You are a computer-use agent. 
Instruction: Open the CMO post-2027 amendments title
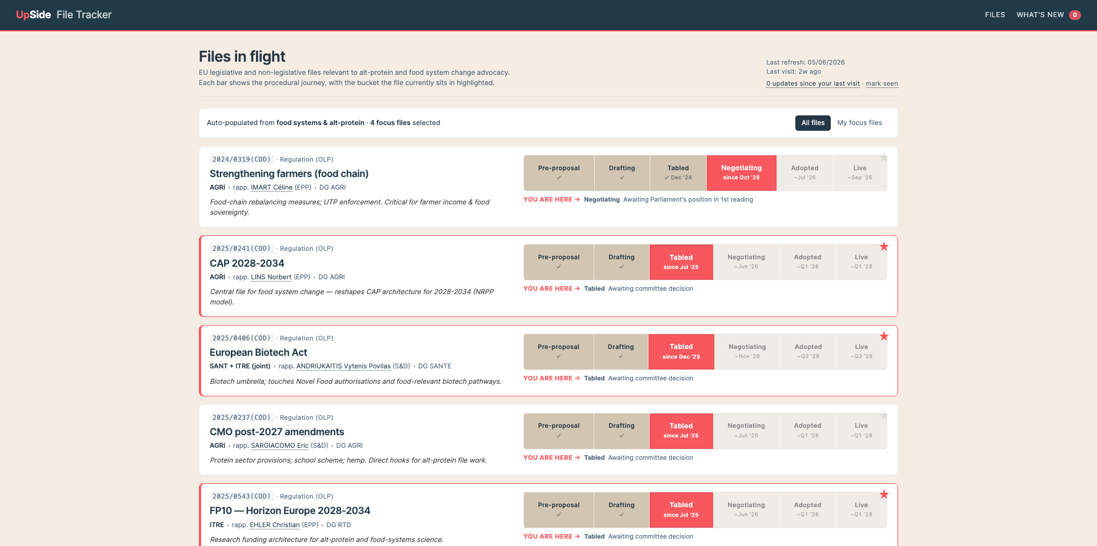click(x=277, y=432)
